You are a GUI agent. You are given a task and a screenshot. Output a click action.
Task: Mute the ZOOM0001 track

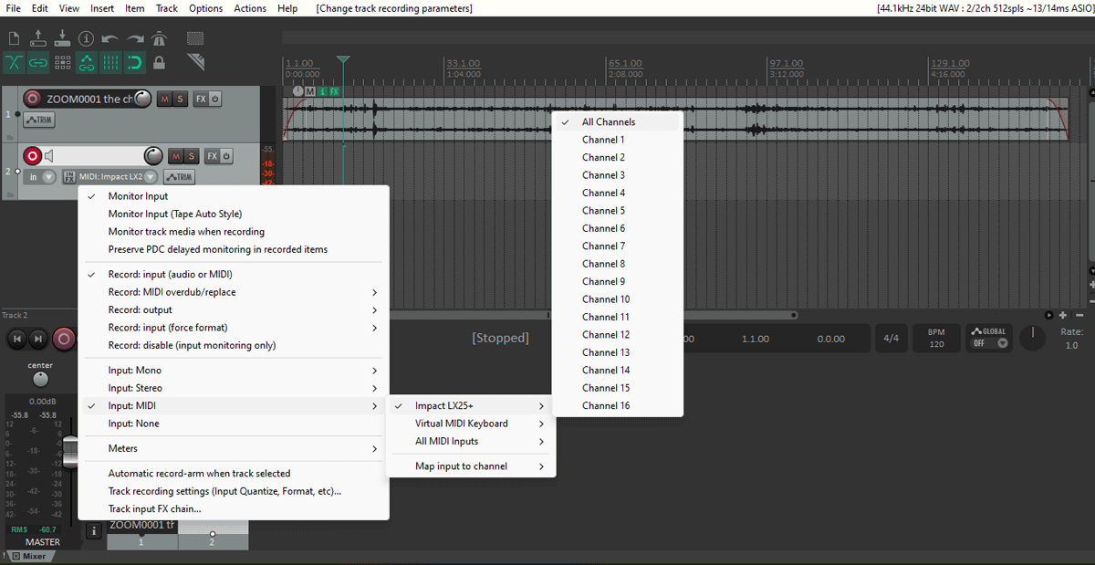tap(165, 99)
